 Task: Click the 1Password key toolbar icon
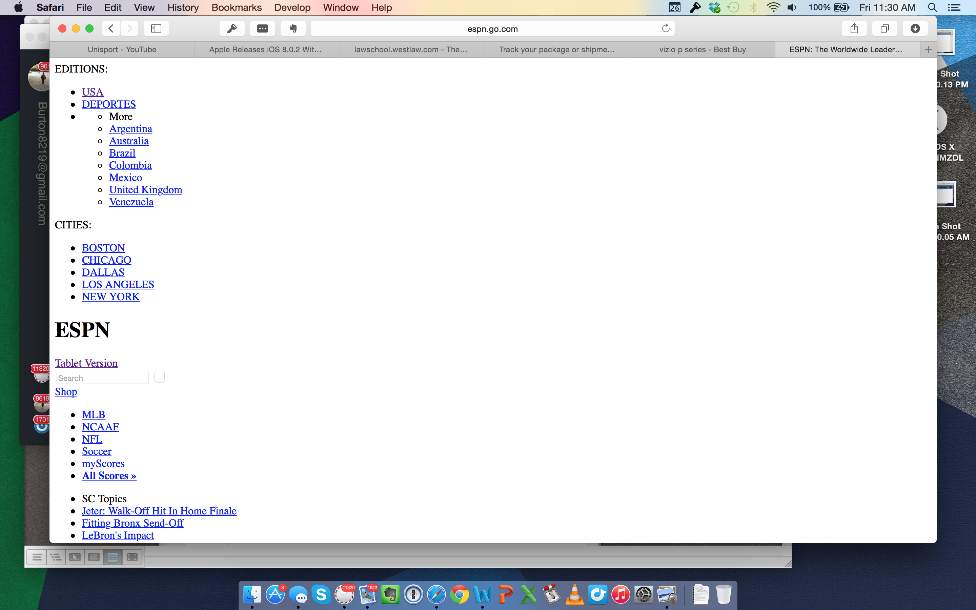click(x=232, y=28)
